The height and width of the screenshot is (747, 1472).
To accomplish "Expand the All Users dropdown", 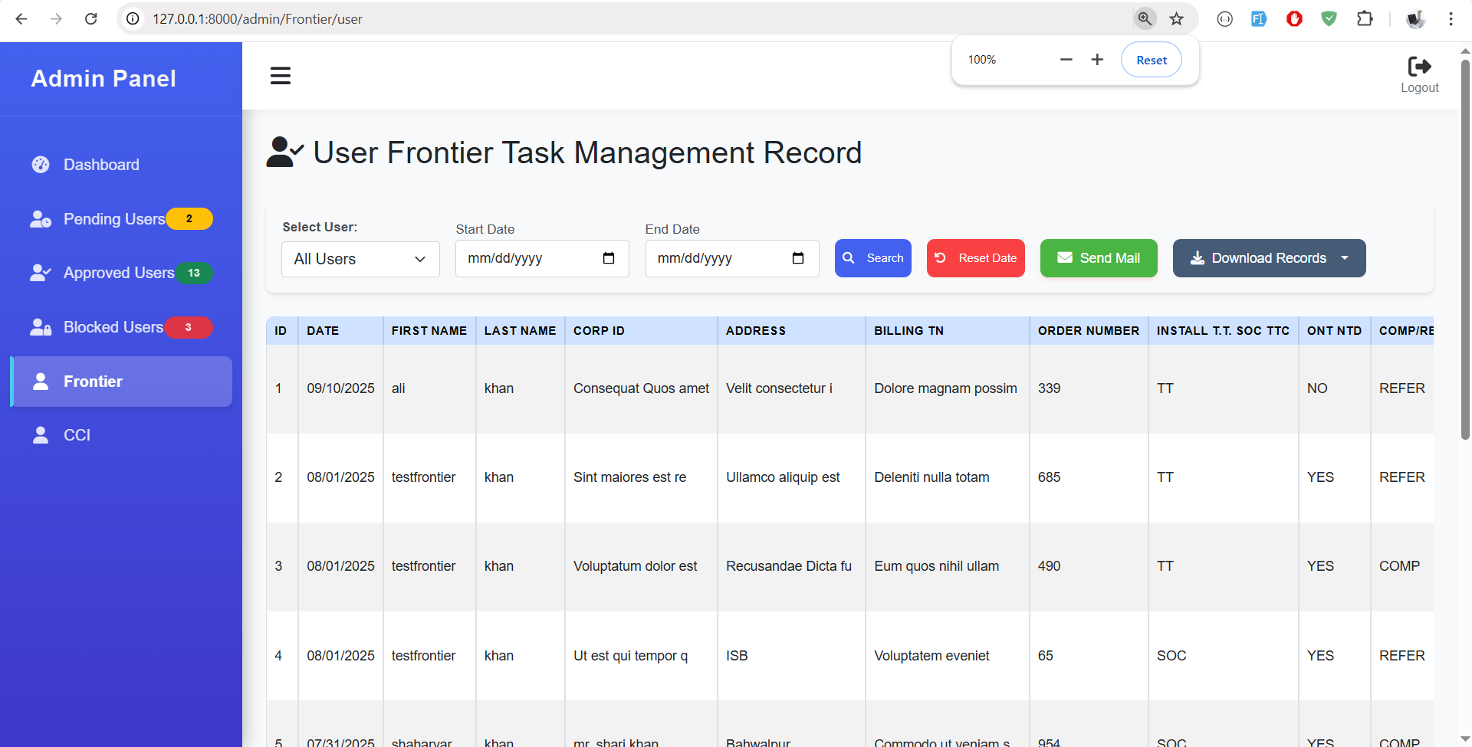I will pos(360,259).
